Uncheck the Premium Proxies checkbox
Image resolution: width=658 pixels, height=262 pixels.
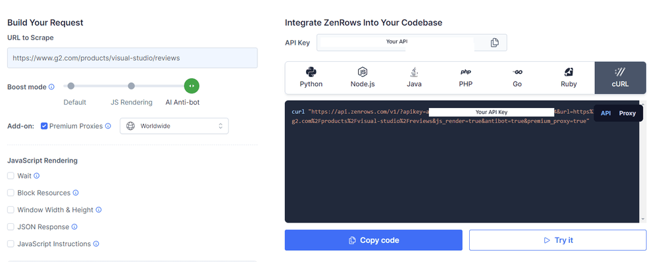tap(44, 126)
